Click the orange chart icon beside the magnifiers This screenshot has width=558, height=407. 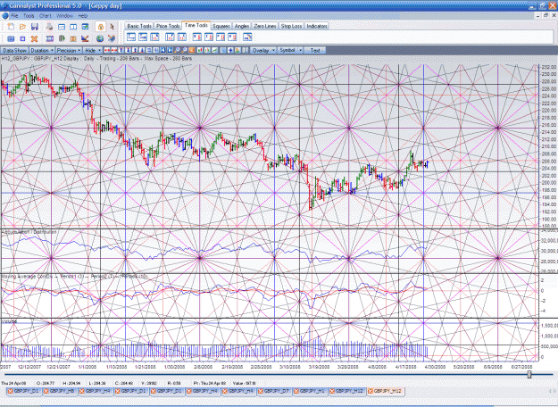[192, 51]
